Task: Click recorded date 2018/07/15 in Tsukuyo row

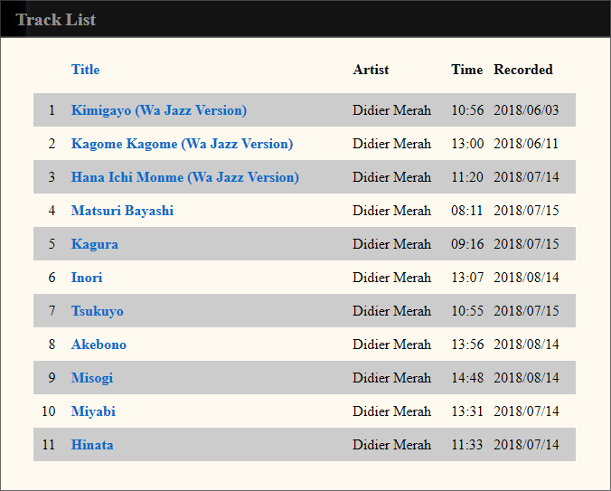Action: (x=526, y=311)
